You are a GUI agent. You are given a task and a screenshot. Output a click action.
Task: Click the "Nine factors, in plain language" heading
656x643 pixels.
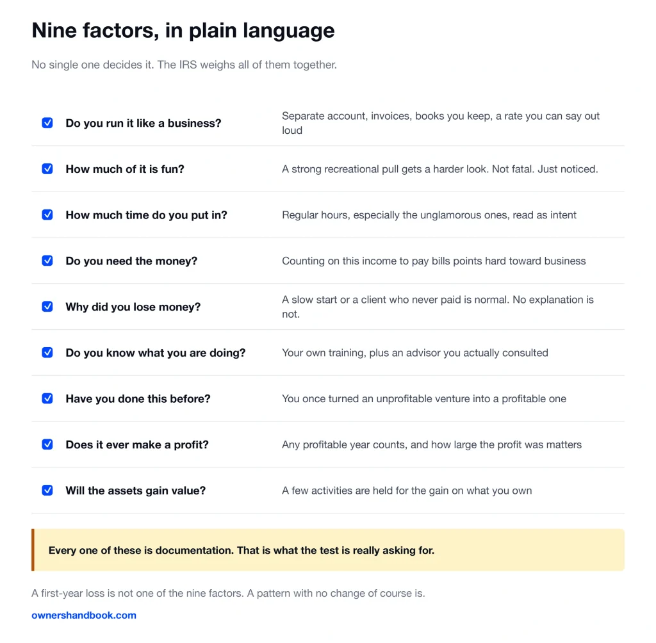point(183,31)
